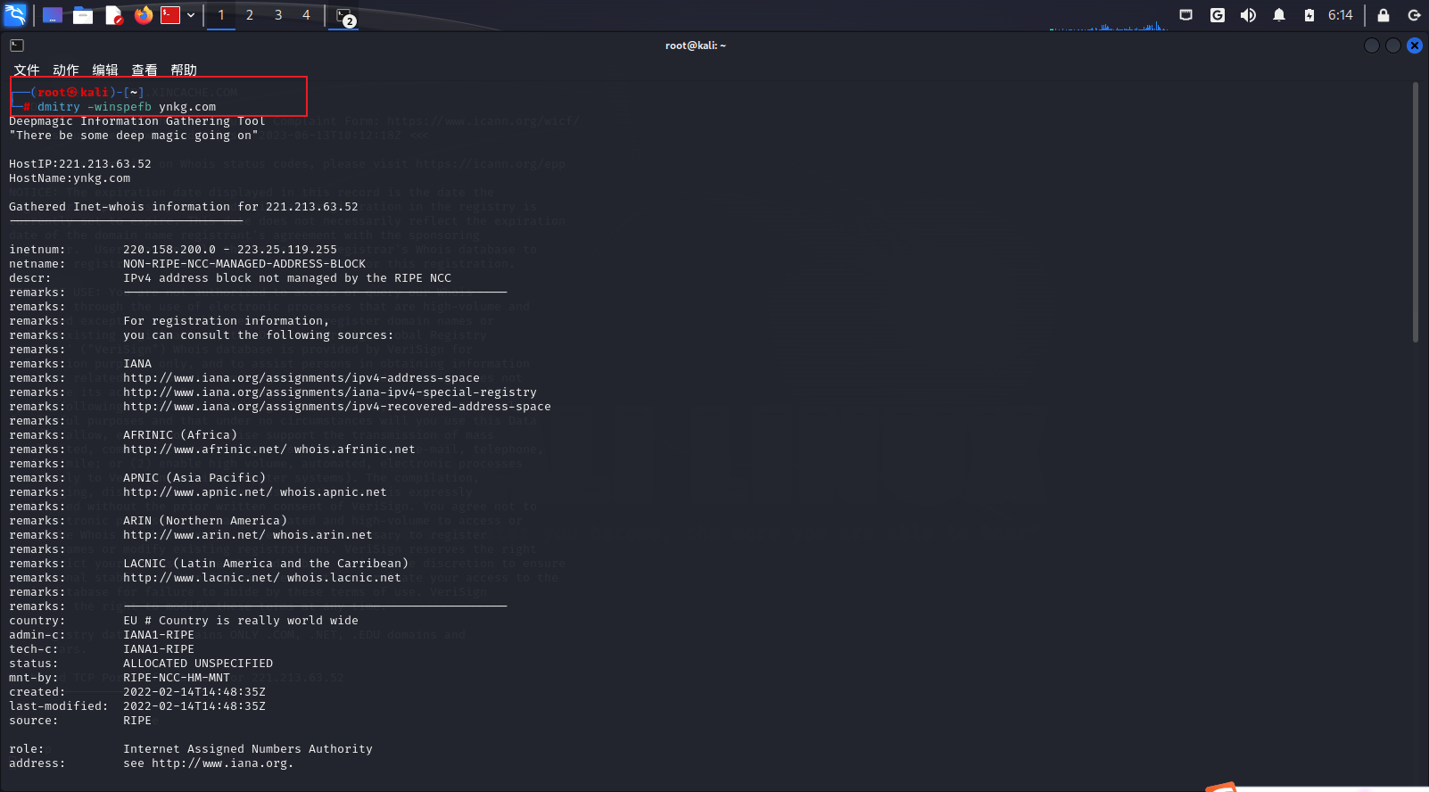Open the 查看 (View) menu

coord(144,70)
